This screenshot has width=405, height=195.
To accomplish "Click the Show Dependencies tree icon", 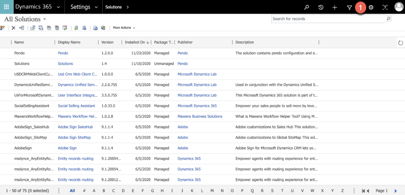I will click(22, 28).
